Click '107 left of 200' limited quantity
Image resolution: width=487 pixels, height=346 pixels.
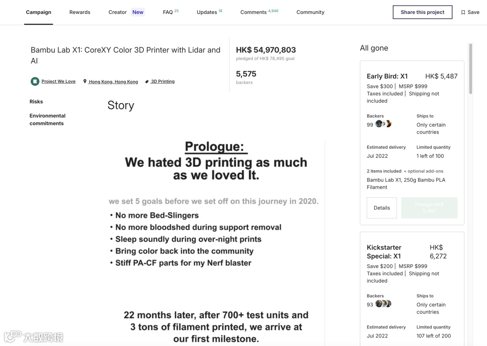[x=434, y=336]
